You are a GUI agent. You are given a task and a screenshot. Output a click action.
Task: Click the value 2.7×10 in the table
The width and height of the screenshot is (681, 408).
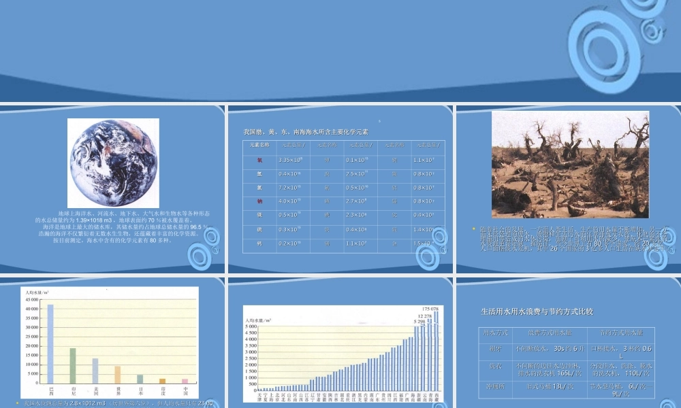click(x=356, y=201)
